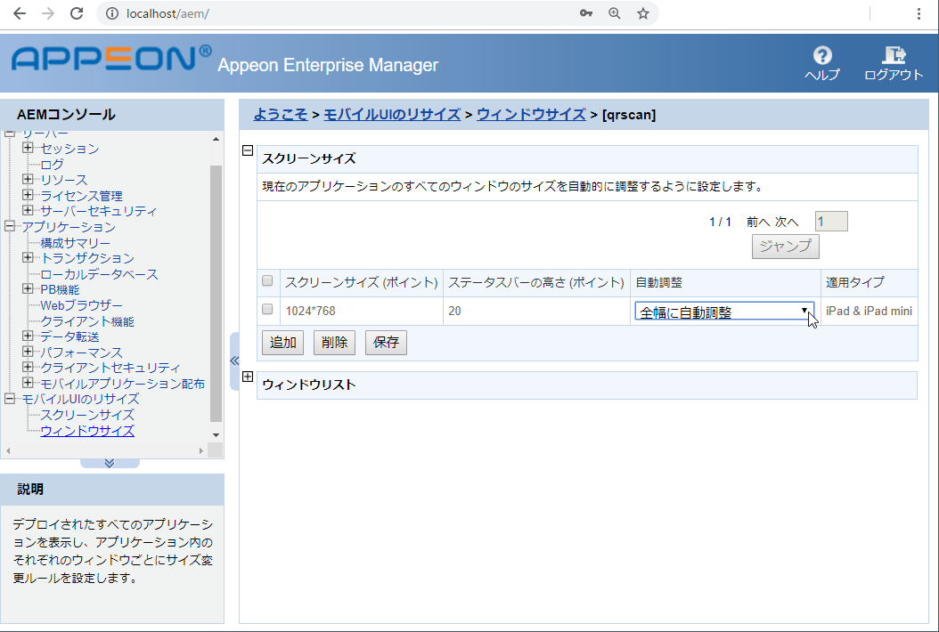This screenshot has height=632, width=939.
Task: Refresh the page with the reload icon
Action: (x=76, y=13)
